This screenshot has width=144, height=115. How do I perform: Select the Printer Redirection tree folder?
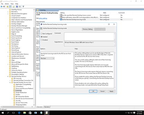click(x=21, y=93)
